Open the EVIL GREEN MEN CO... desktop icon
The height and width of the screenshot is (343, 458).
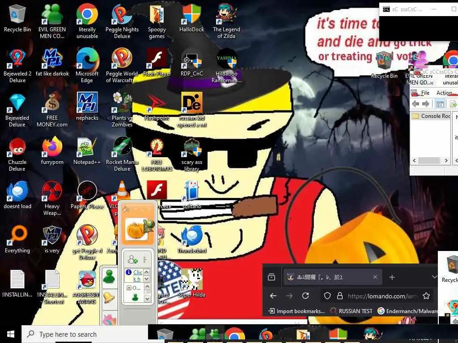pyautogui.click(x=52, y=21)
